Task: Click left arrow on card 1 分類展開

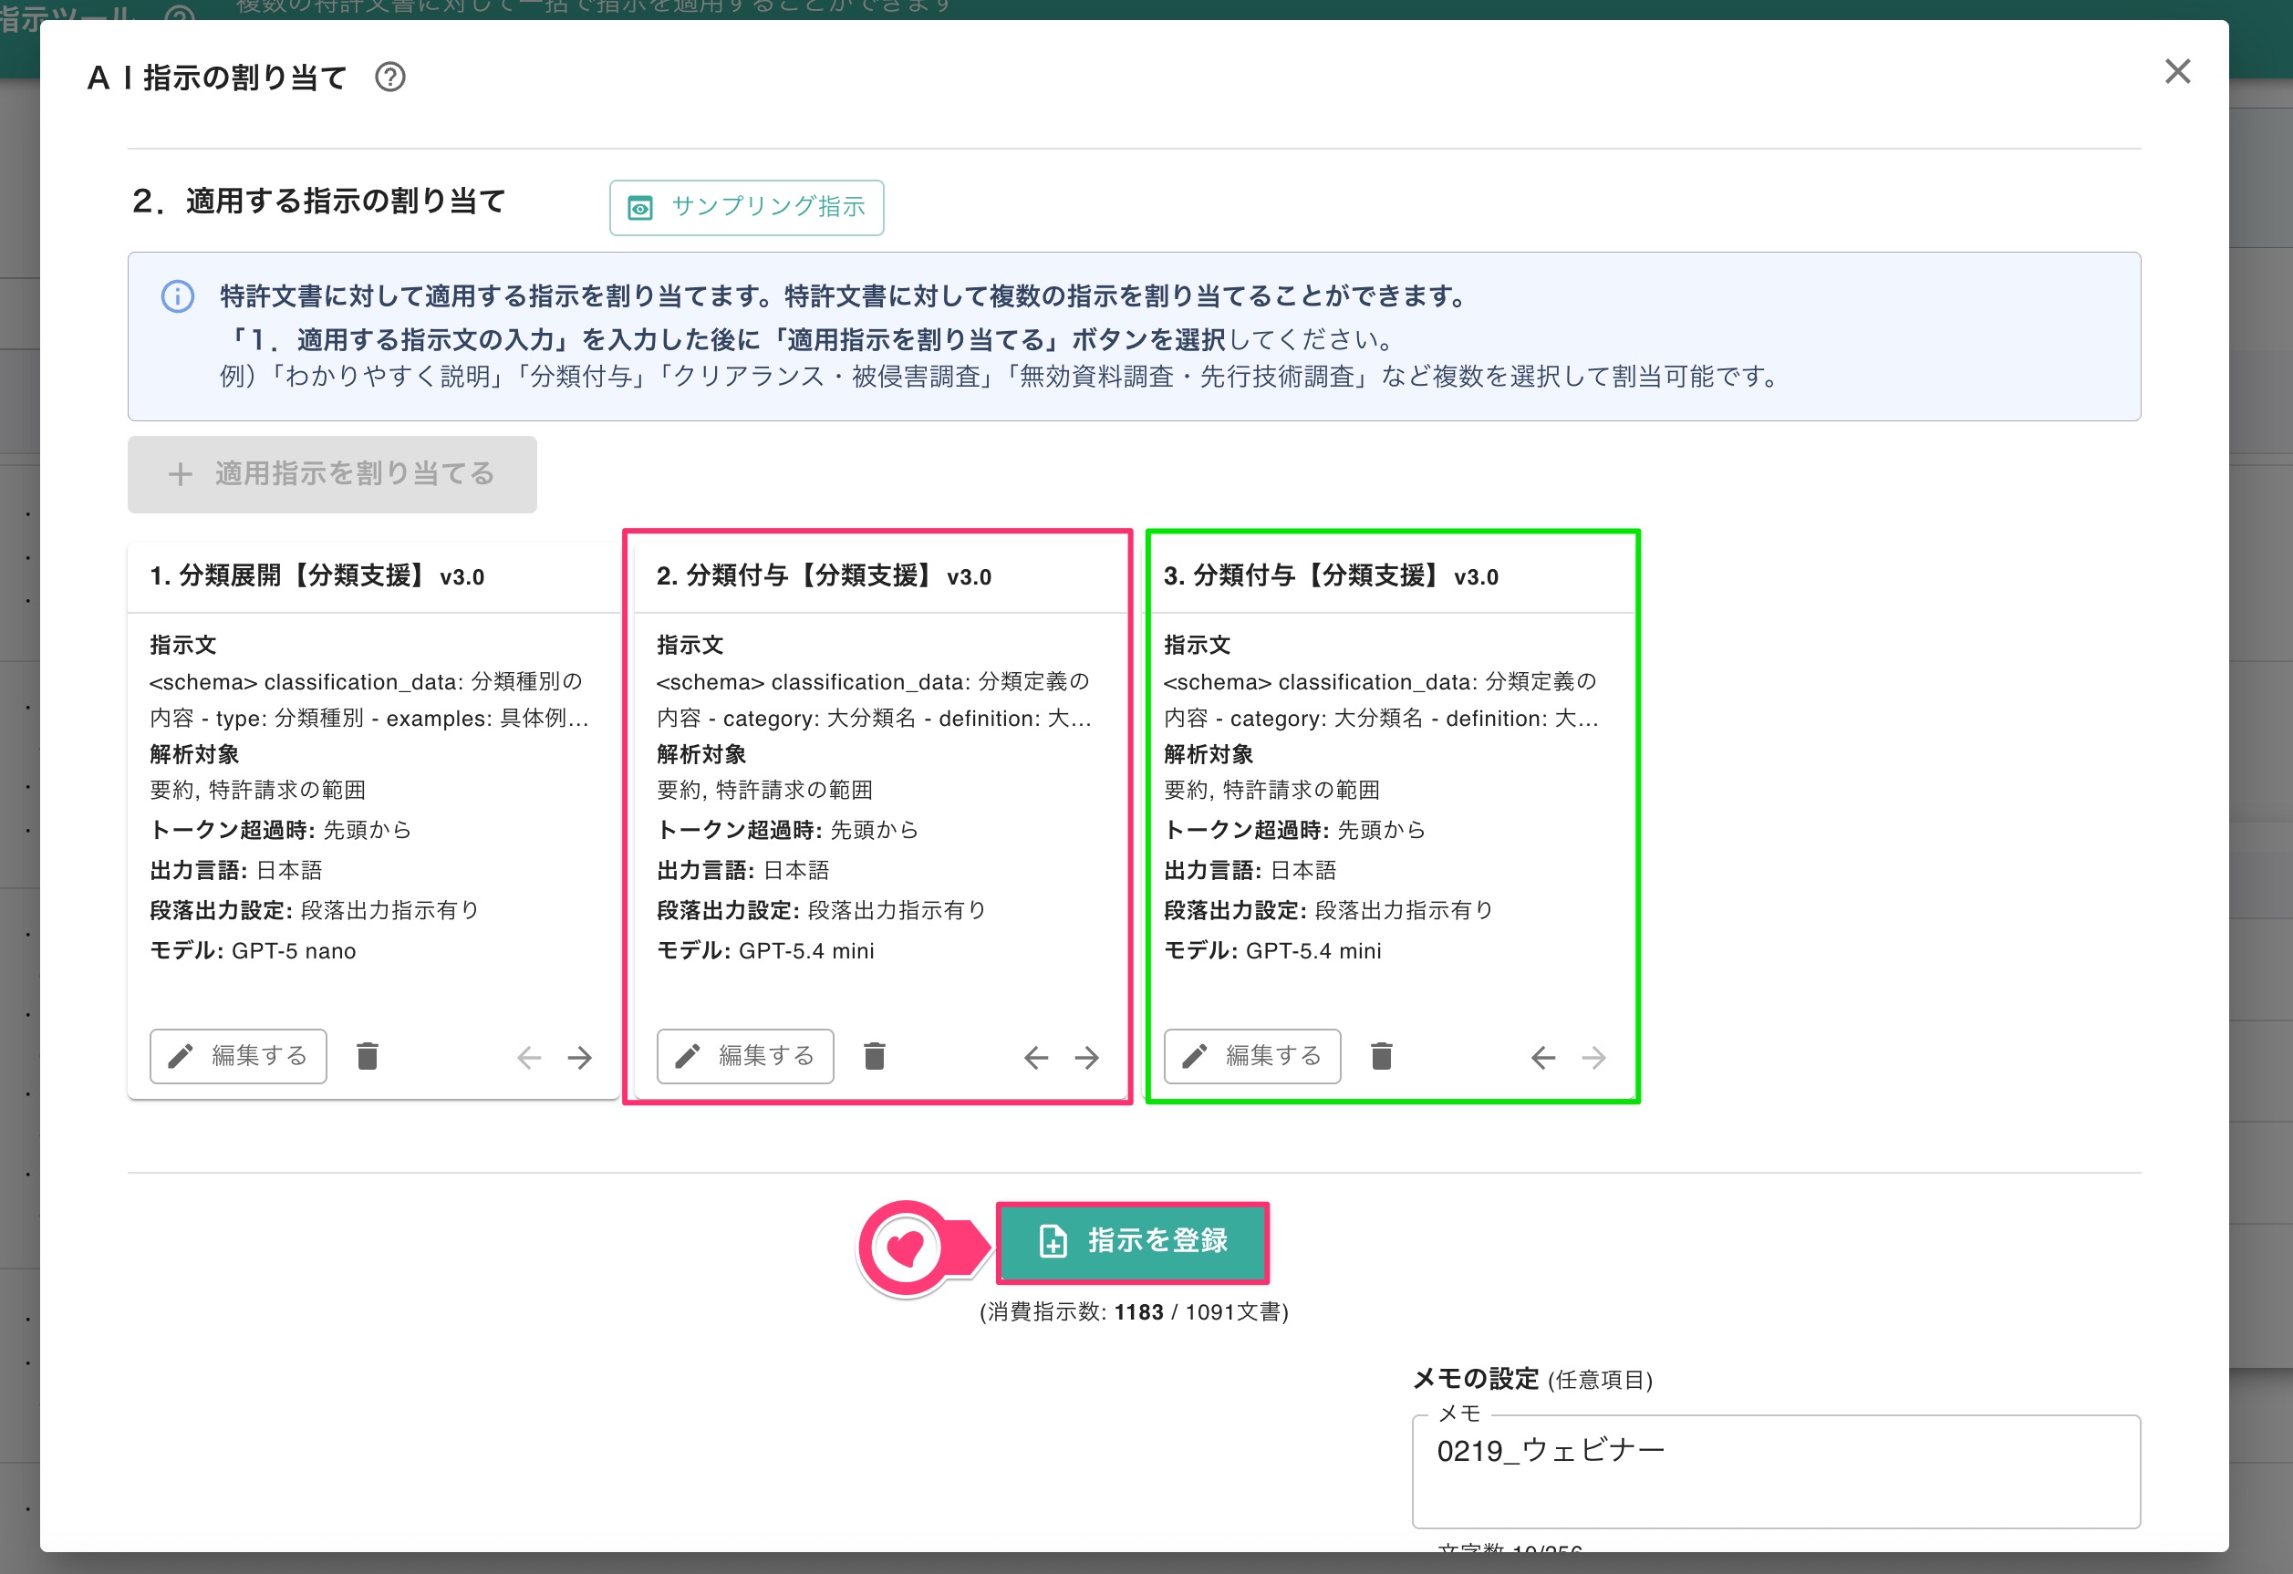Action: pos(529,1058)
